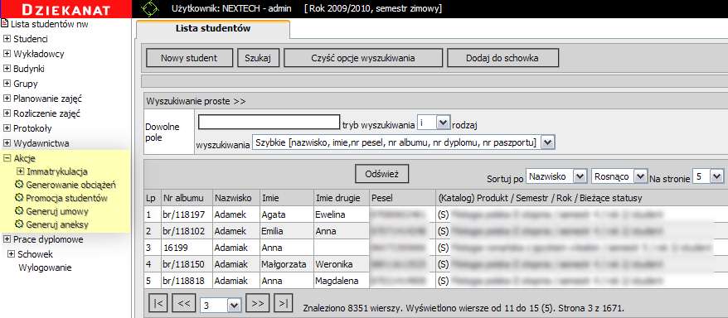728x318 pixels.
Task: Click album number 16199
Action: [x=175, y=248]
